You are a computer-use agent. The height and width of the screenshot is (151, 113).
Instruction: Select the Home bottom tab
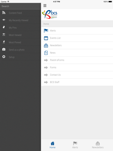pos(52,145)
